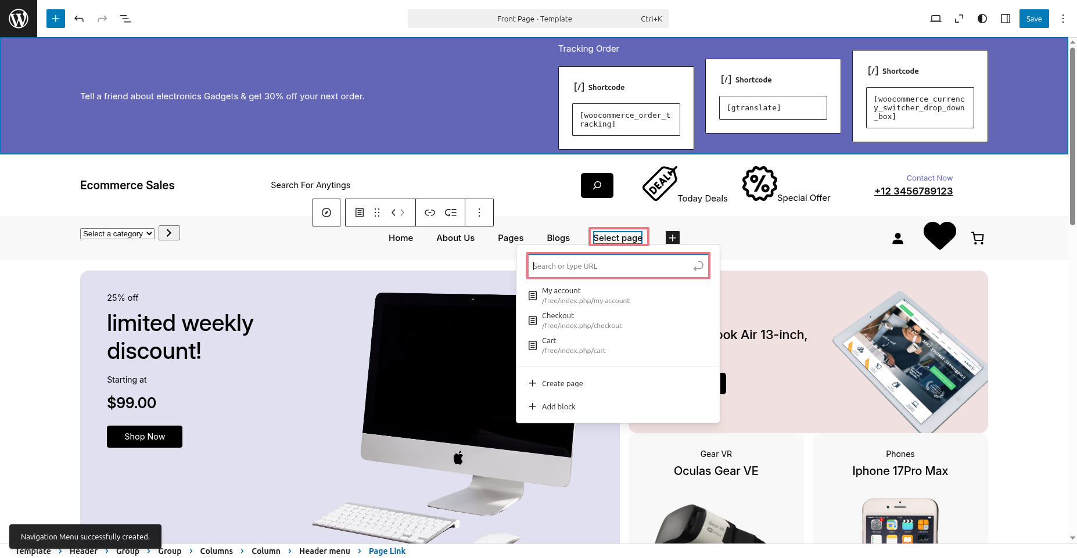Screen dimensions: 1077x558
Task: Click the Link icon in block toolbar
Action: pyautogui.click(x=429, y=213)
